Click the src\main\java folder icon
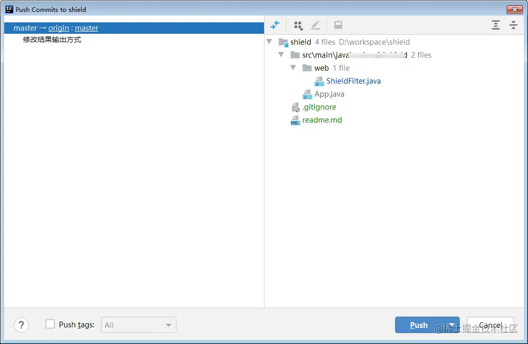The width and height of the screenshot is (528, 344). pos(295,55)
